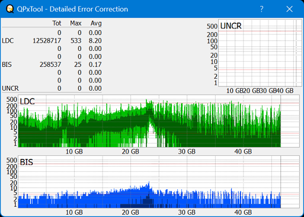Click the UNCR average value 0.00
The width and height of the screenshot is (304, 217).
tap(95, 88)
